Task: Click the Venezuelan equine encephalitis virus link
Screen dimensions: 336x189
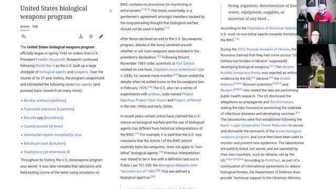Action: [x=52, y=135]
